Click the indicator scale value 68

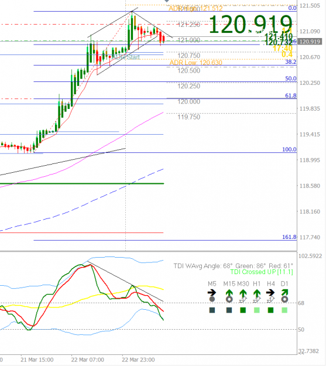pos(301,303)
